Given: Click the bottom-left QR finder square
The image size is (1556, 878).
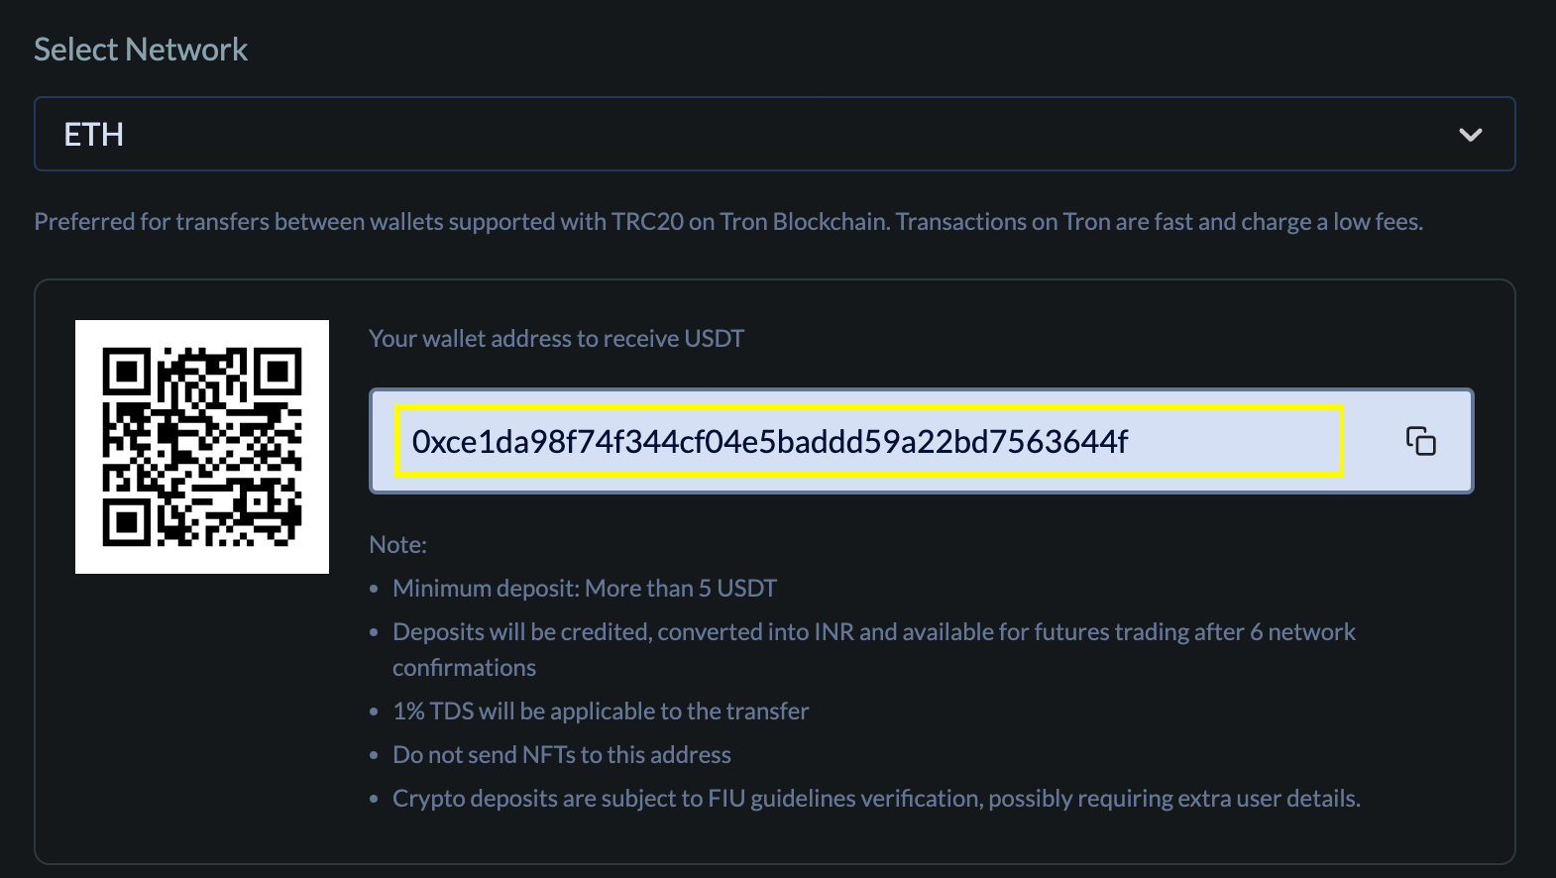Looking at the screenshot, I should tap(126, 522).
